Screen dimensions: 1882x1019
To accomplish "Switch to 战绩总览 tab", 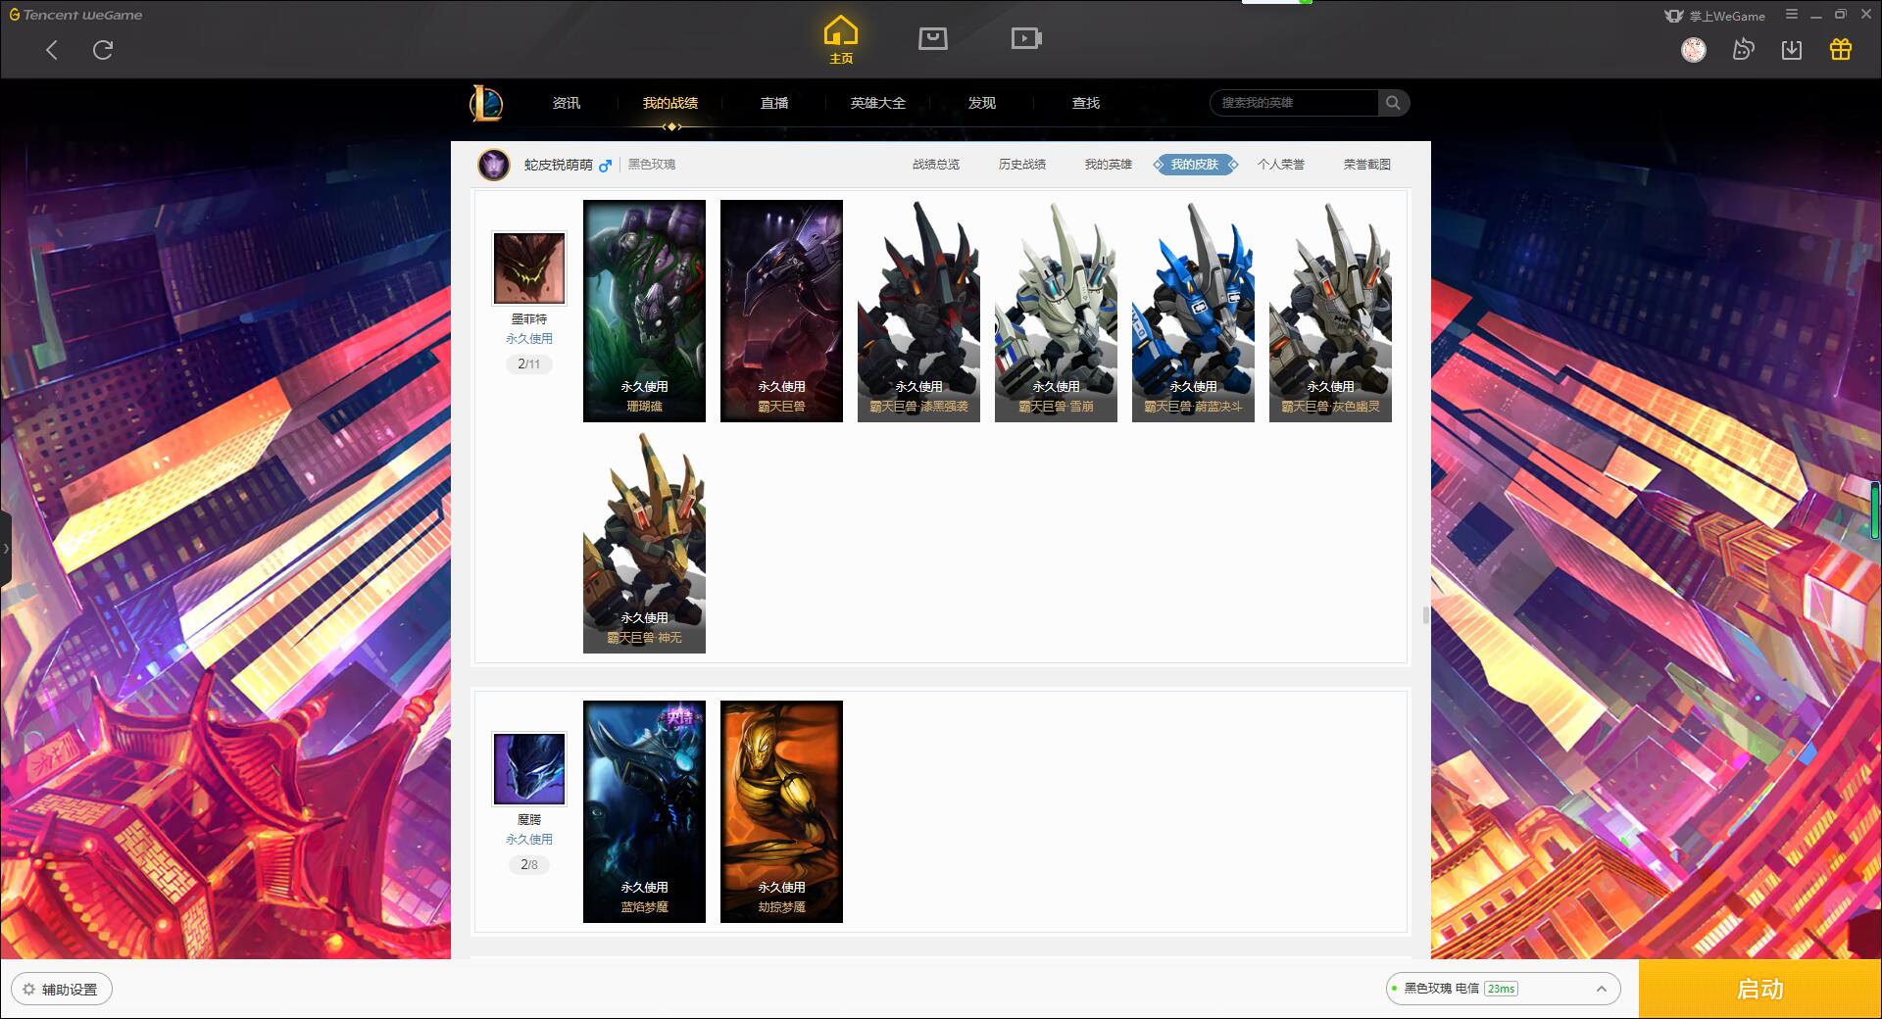I will (x=936, y=165).
